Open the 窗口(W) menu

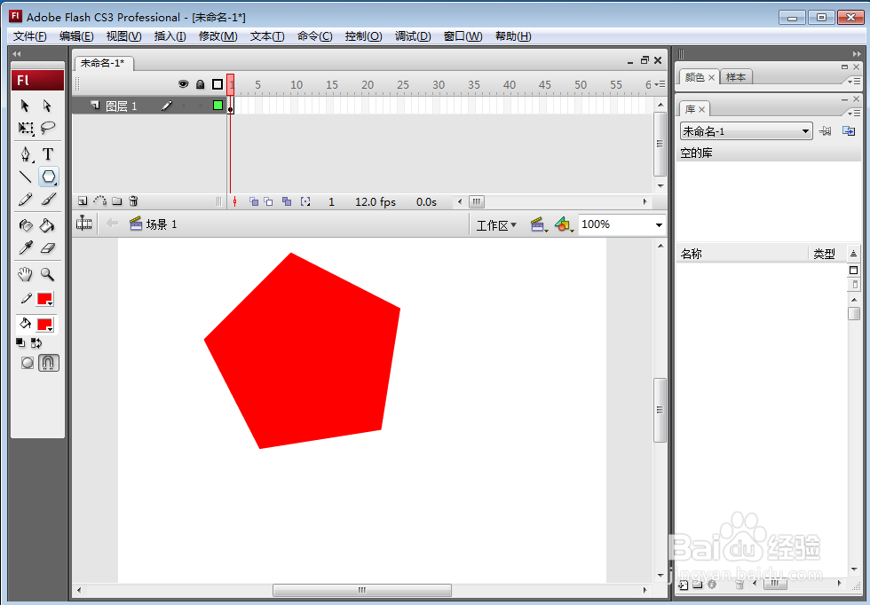tap(463, 36)
